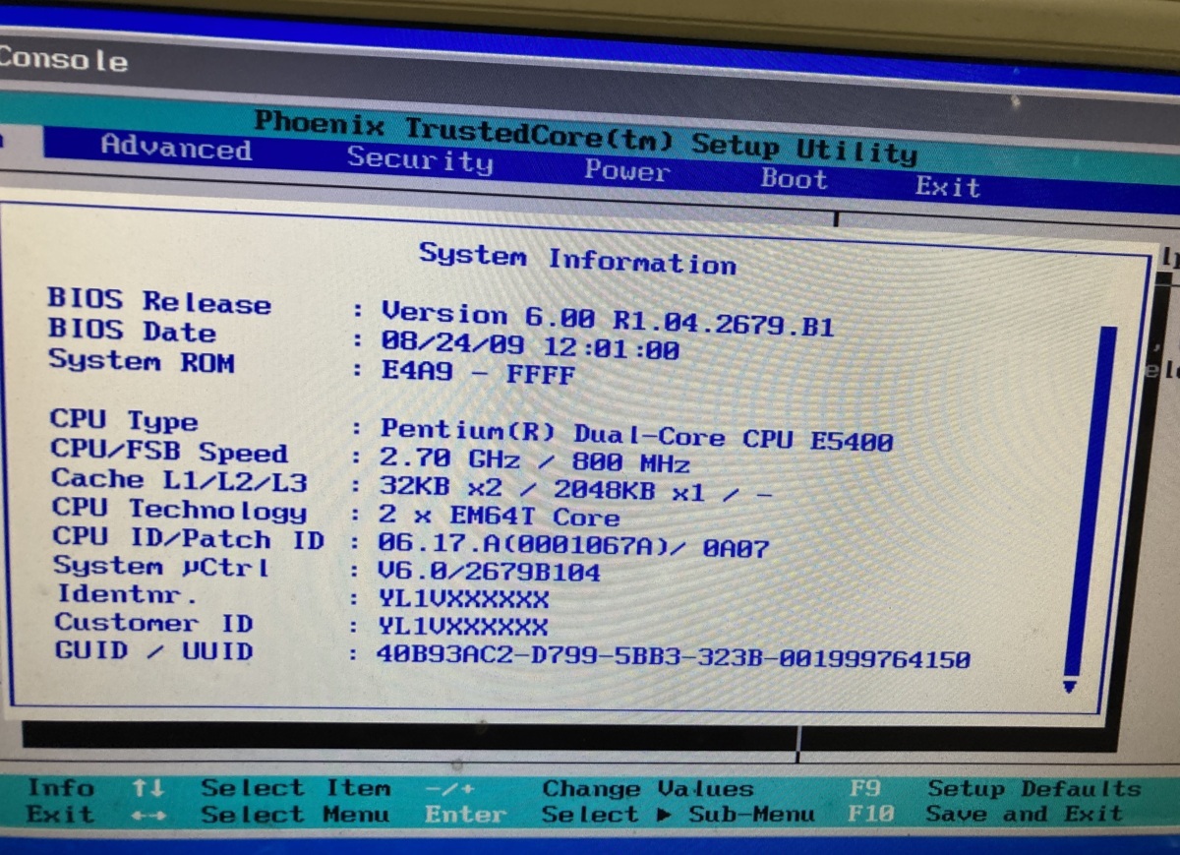Screen dimensions: 1180x855
Task: Click the Change Values footer hint
Action: click(x=647, y=789)
